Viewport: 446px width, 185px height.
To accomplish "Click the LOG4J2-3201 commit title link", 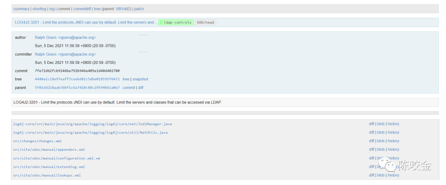I will click(85, 22).
